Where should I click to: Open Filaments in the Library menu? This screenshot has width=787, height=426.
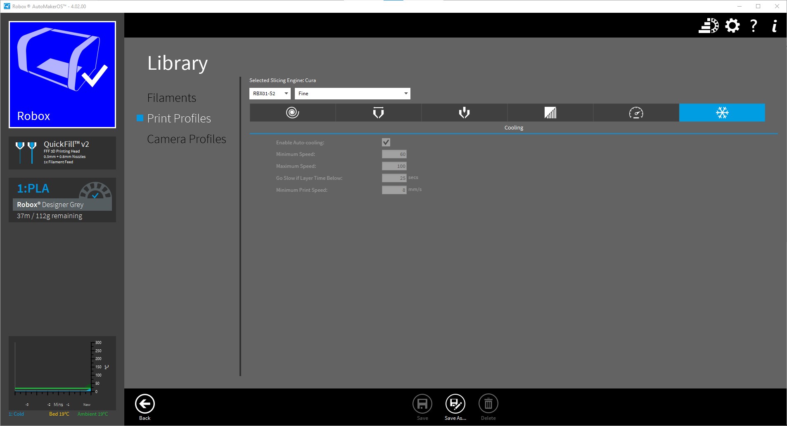(171, 98)
